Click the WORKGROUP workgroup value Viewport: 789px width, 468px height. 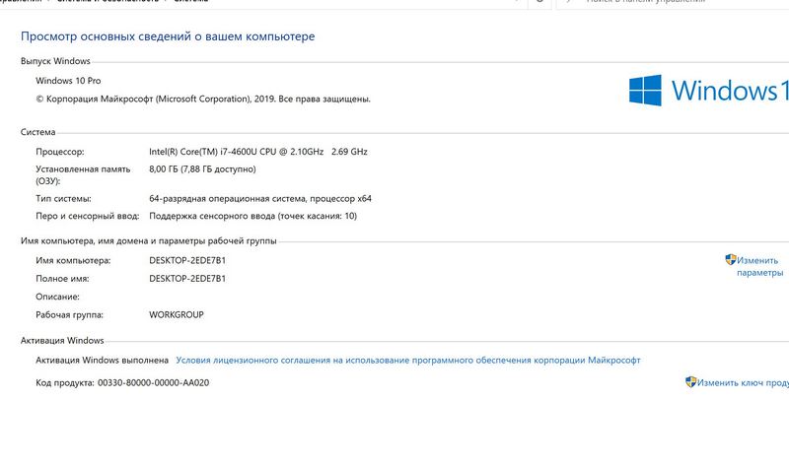pyautogui.click(x=177, y=314)
